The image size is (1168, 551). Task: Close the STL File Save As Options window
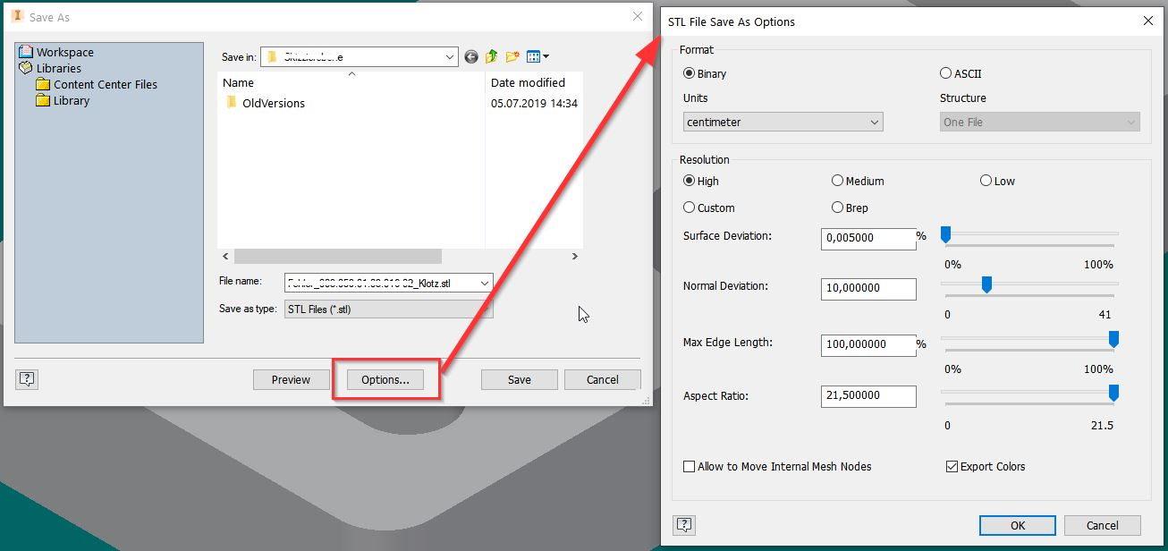tap(1148, 21)
